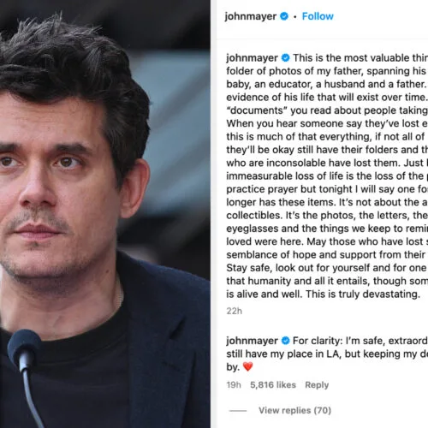Click the dash line before View replies
This screenshot has height=428, width=428.
(x=238, y=411)
